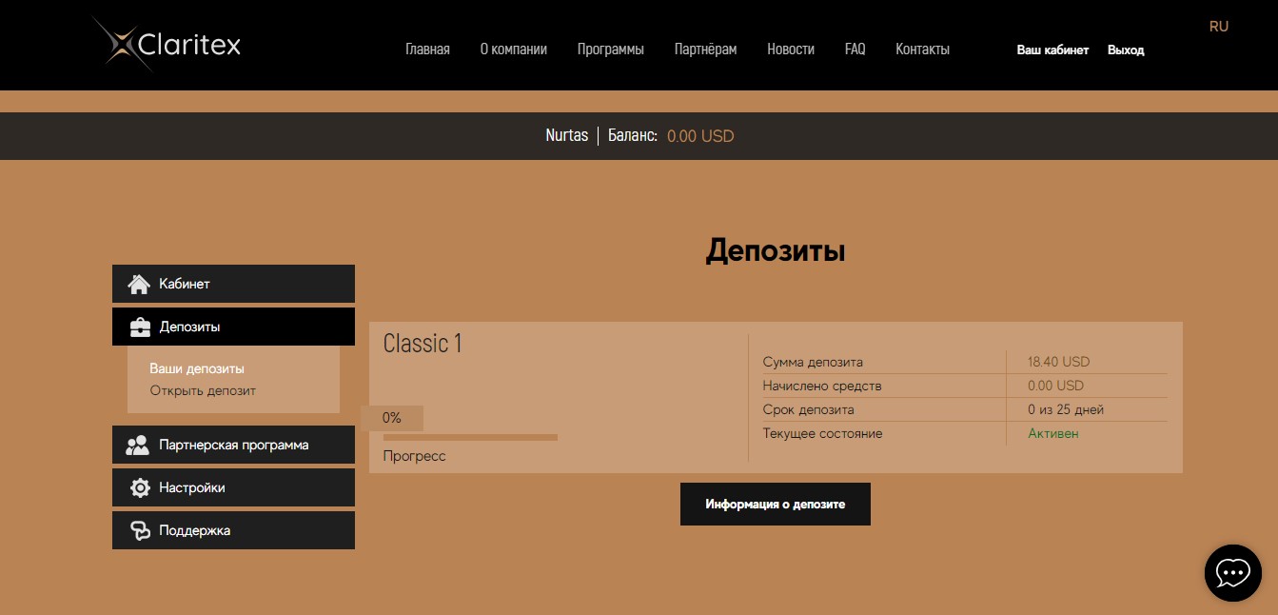Image resolution: width=1278 pixels, height=615 pixels.
Task: Click the gear icon beside Настройки
Action: pyautogui.click(x=140, y=487)
